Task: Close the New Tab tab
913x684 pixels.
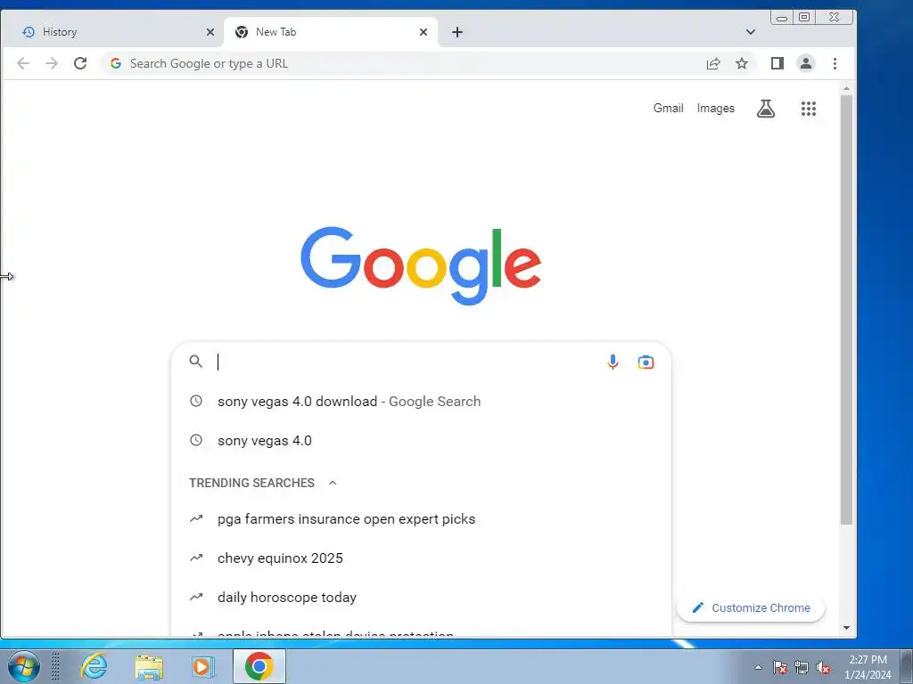Action: (x=424, y=32)
